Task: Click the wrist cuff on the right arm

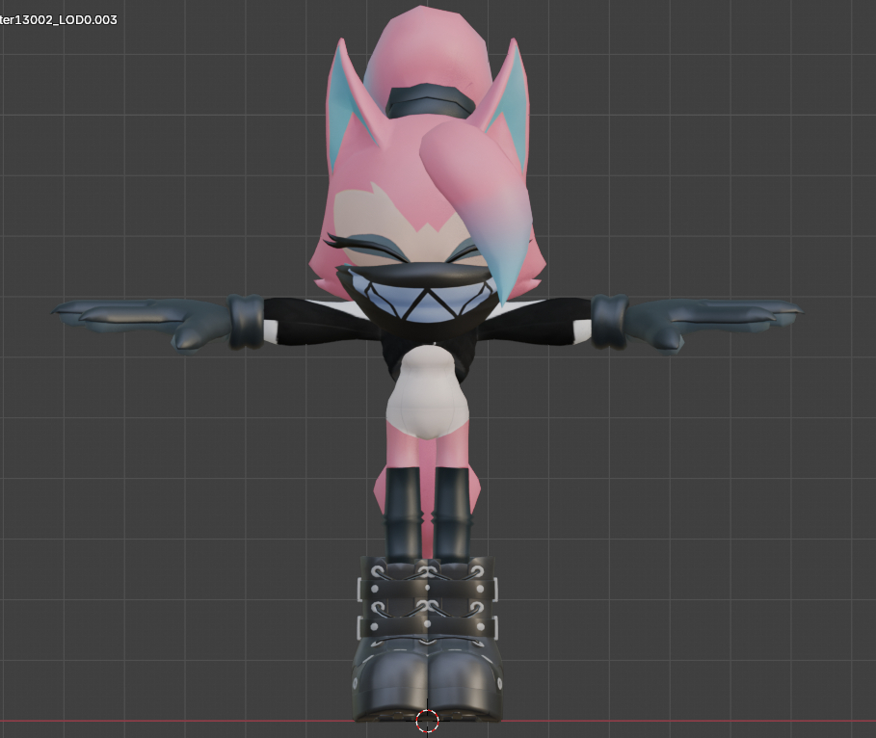Action: click(x=609, y=320)
